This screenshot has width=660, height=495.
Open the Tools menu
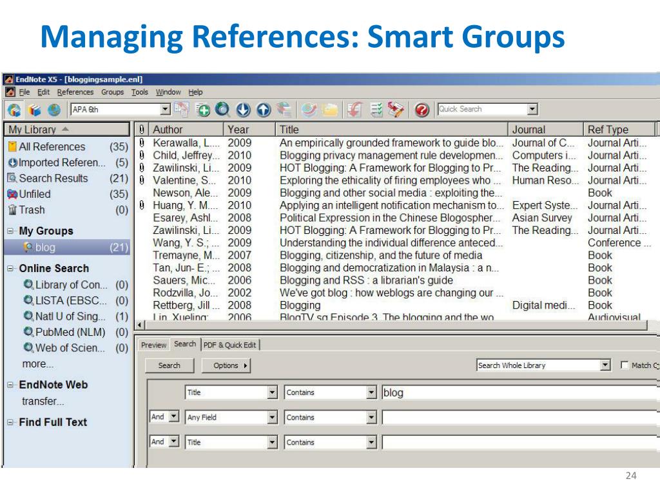point(140,92)
